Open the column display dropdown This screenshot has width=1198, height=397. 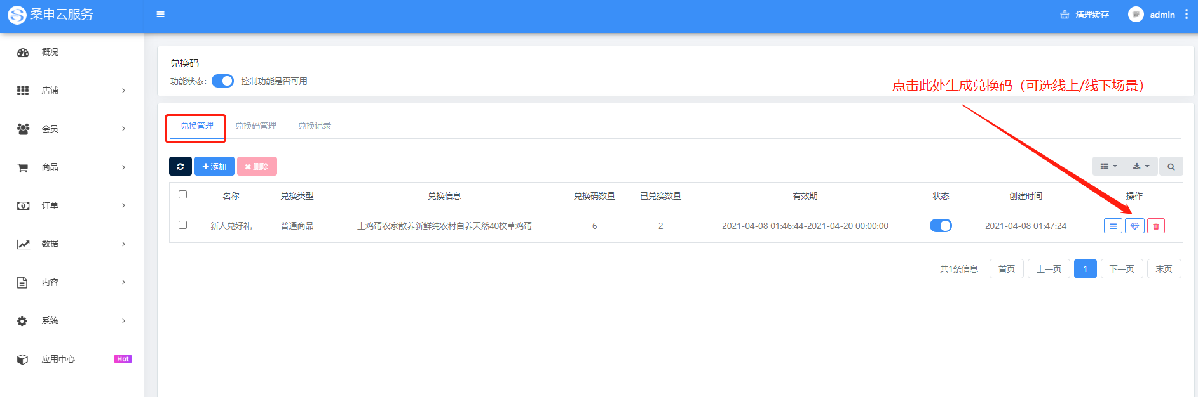(x=1109, y=166)
